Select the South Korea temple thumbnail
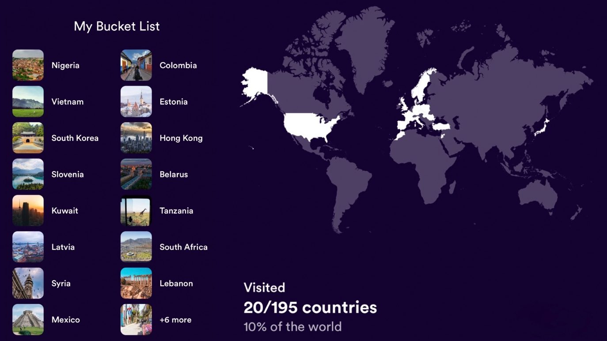The width and height of the screenshot is (607, 341). click(x=28, y=138)
